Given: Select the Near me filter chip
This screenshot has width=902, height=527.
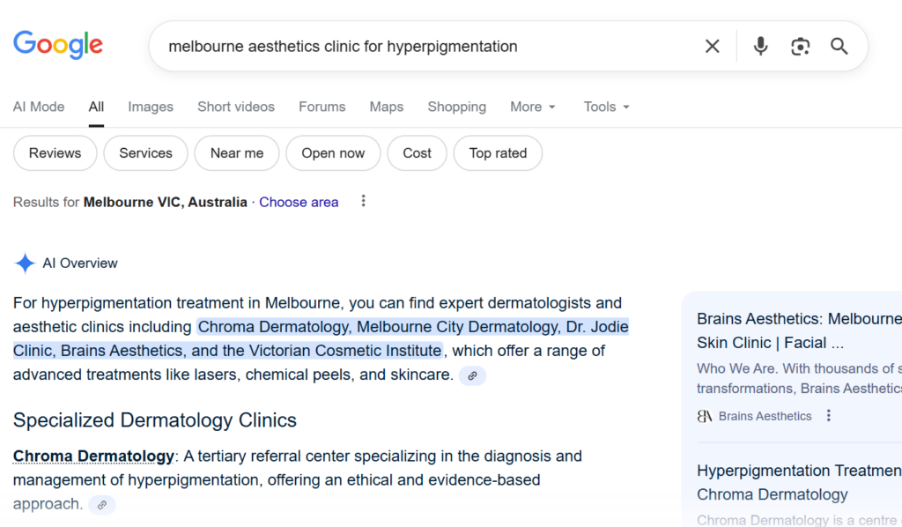Looking at the screenshot, I should 236,153.
